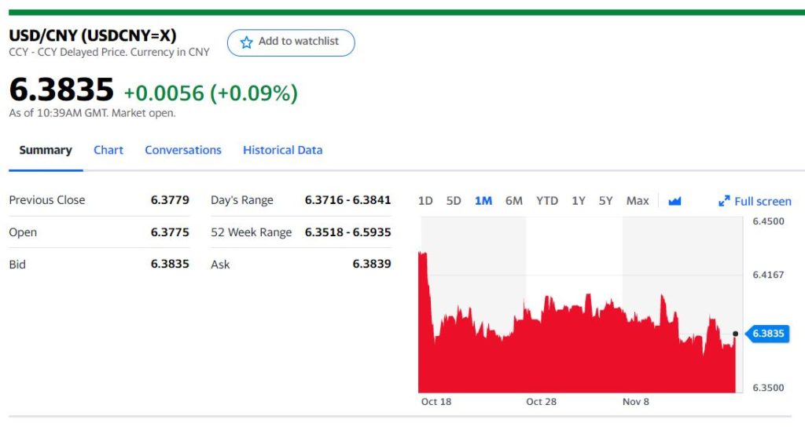
Task: Switch to the Chart tab
Action: [108, 150]
